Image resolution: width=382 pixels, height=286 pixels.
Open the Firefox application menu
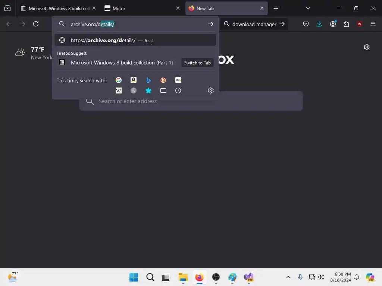pos(373,24)
